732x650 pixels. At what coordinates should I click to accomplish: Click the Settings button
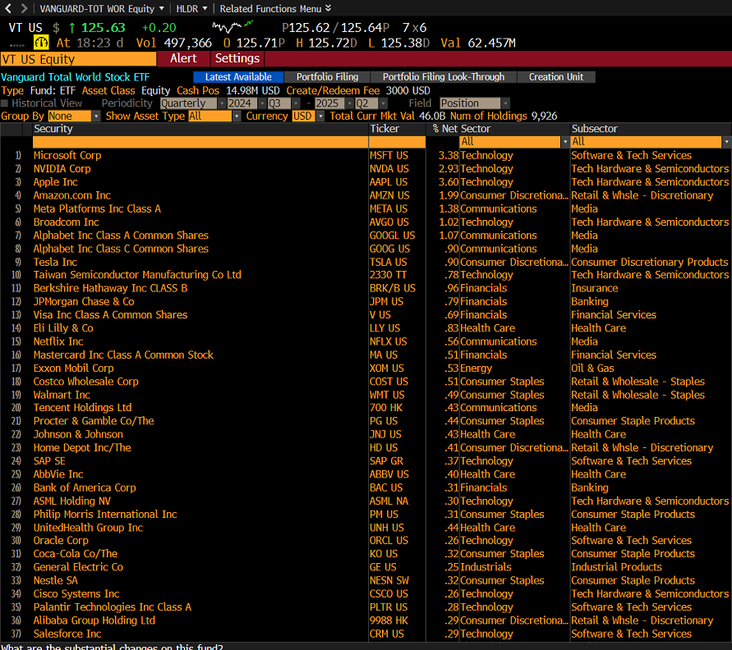point(237,59)
